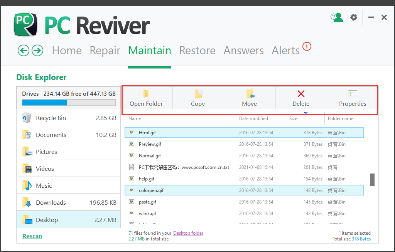The image size is (395, 252).
Task: Open the Alerts tab
Action: [286, 50]
